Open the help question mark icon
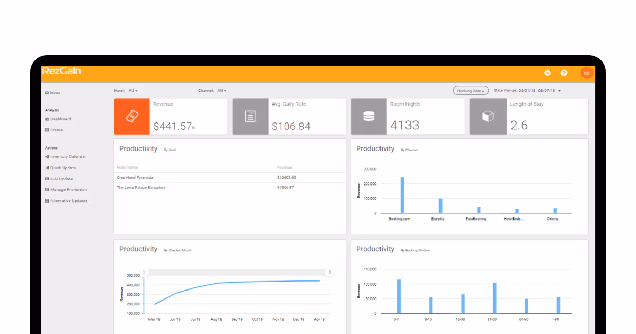 point(564,73)
